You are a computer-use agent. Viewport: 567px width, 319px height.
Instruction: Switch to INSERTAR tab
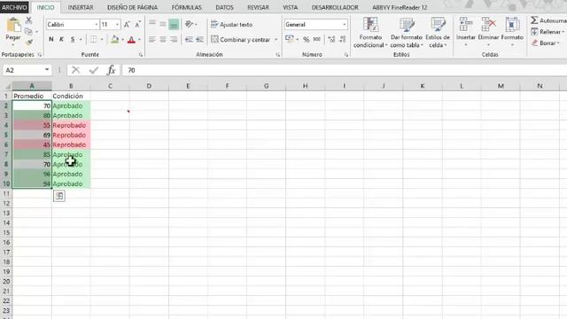coord(81,7)
